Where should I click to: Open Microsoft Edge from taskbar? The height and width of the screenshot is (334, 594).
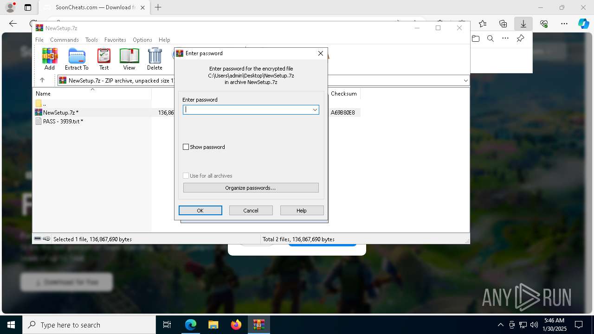[191, 325]
